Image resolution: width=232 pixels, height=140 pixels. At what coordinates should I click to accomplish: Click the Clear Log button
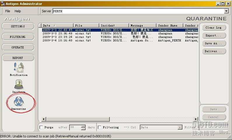[x=214, y=27]
